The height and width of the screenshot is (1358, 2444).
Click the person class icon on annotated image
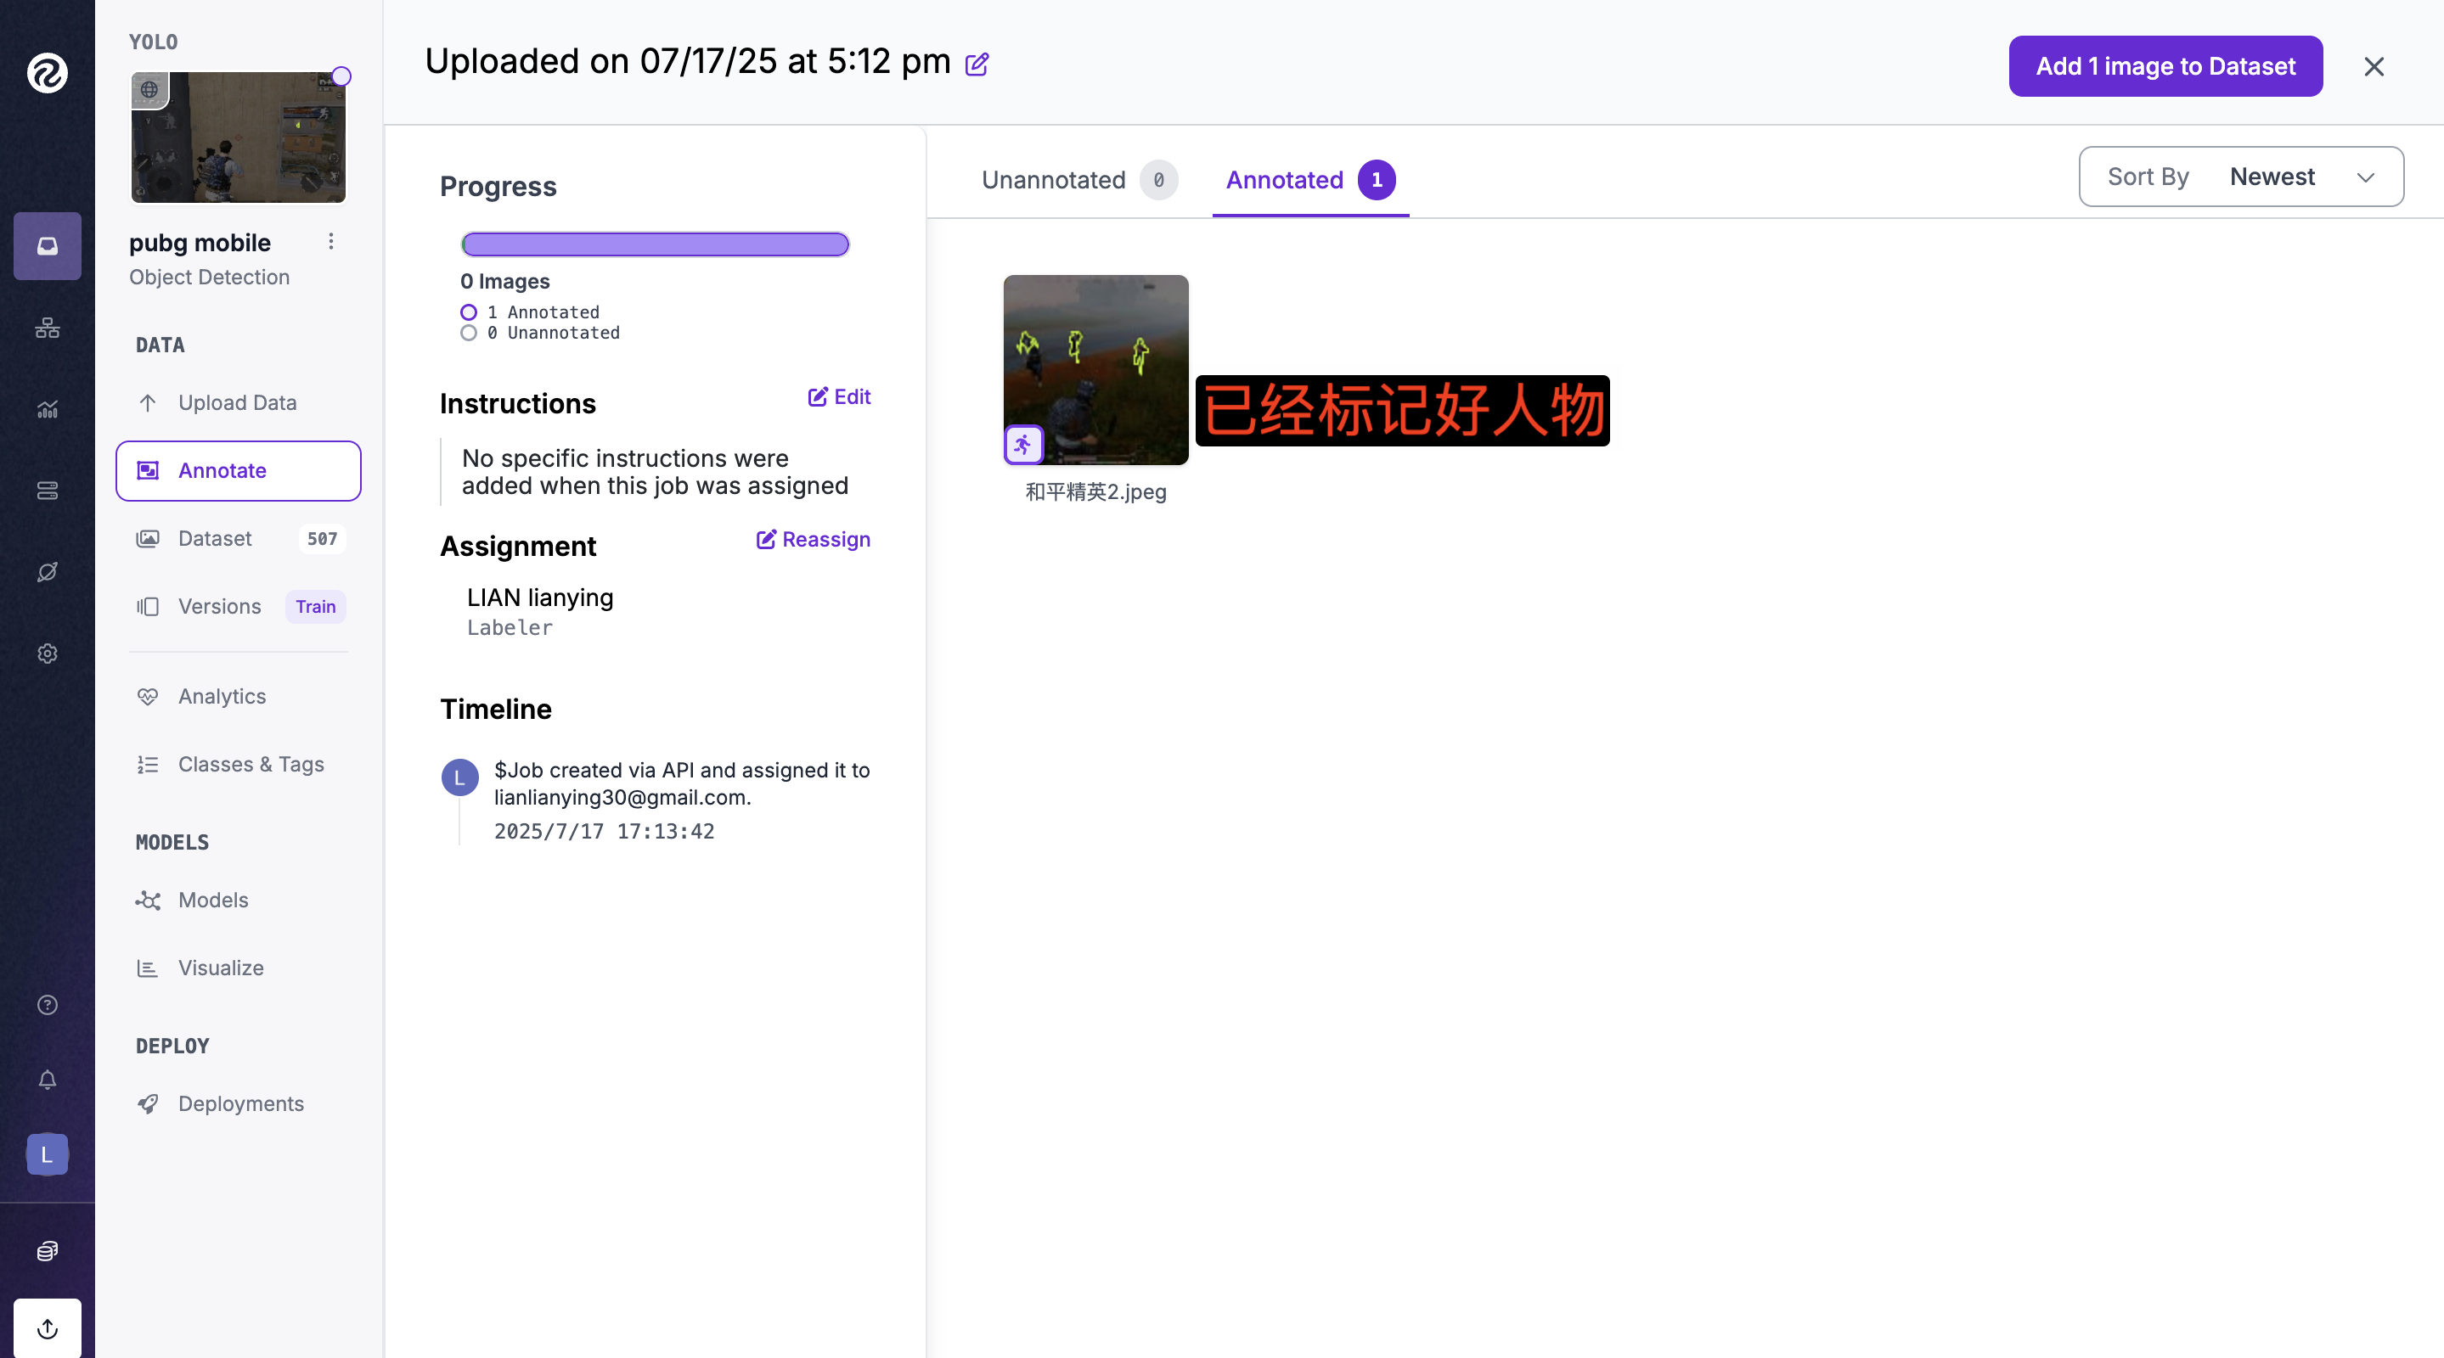point(1022,444)
